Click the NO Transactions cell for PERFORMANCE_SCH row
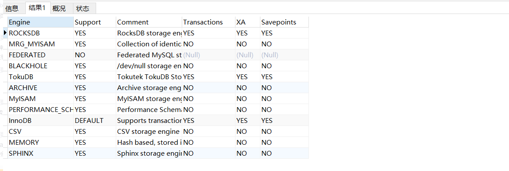This screenshot has height=171, width=509. (209, 110)
